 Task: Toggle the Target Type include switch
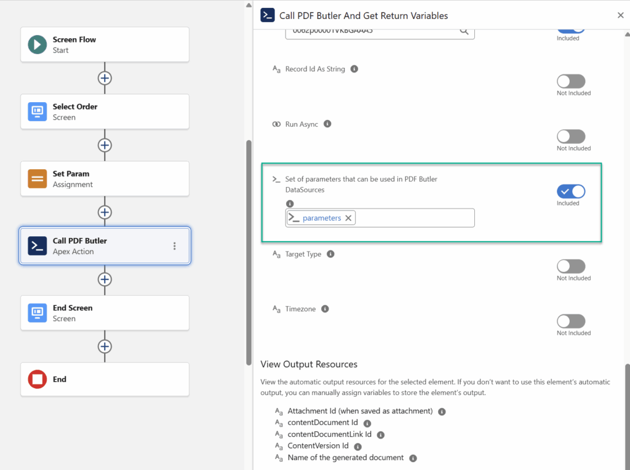[570, 266]
